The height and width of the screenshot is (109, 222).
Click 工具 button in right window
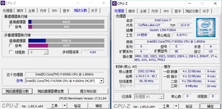coord(166,106)
